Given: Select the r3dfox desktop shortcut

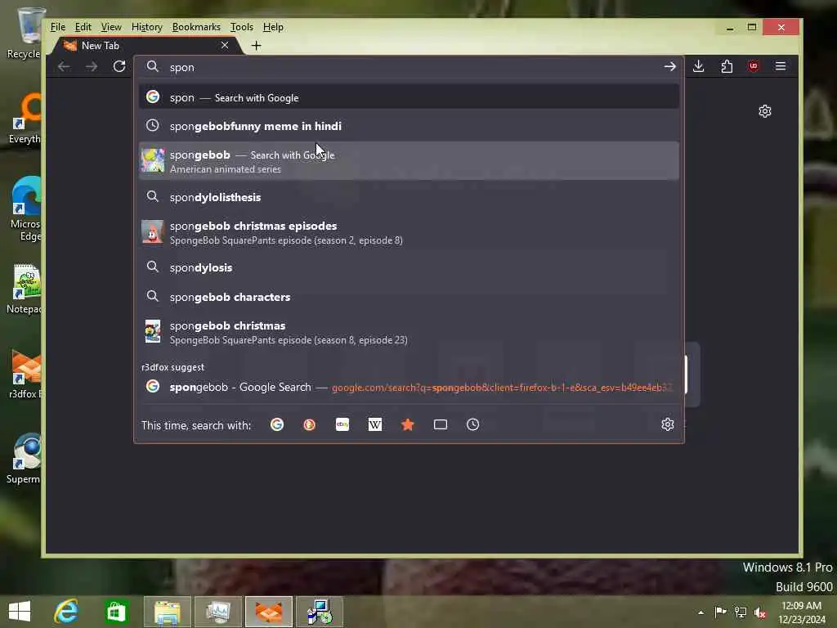Looking at the screenshot, I should coord(24,374).
